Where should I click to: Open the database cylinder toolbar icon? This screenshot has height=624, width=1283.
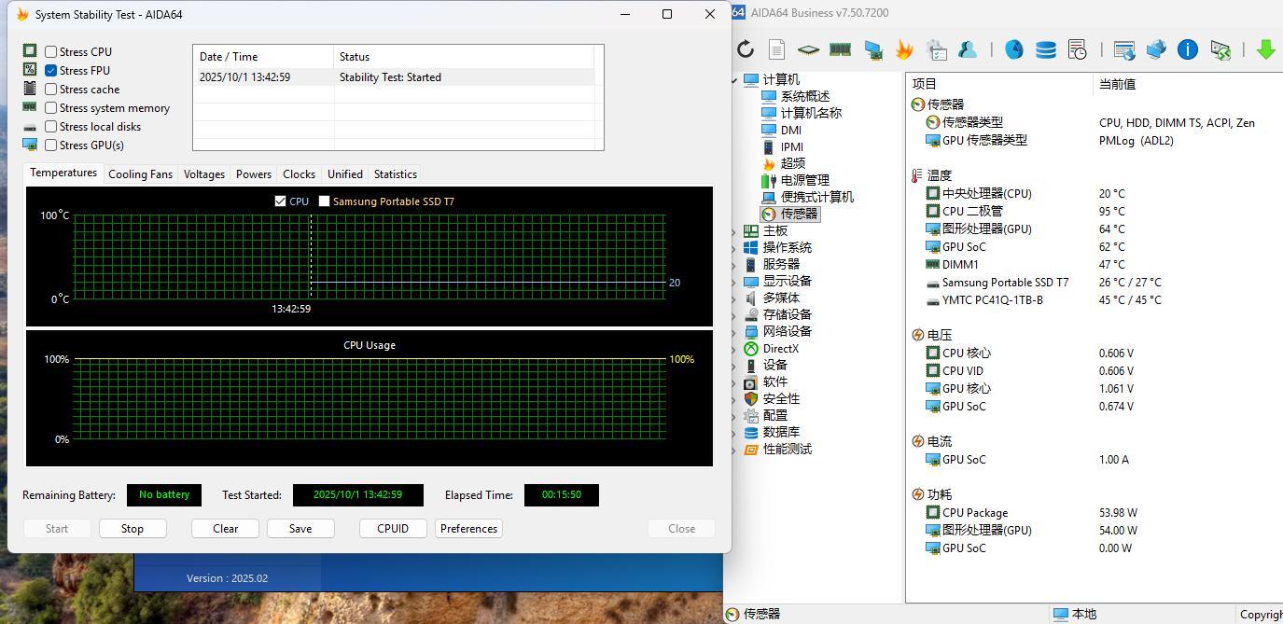point(1045,49)
